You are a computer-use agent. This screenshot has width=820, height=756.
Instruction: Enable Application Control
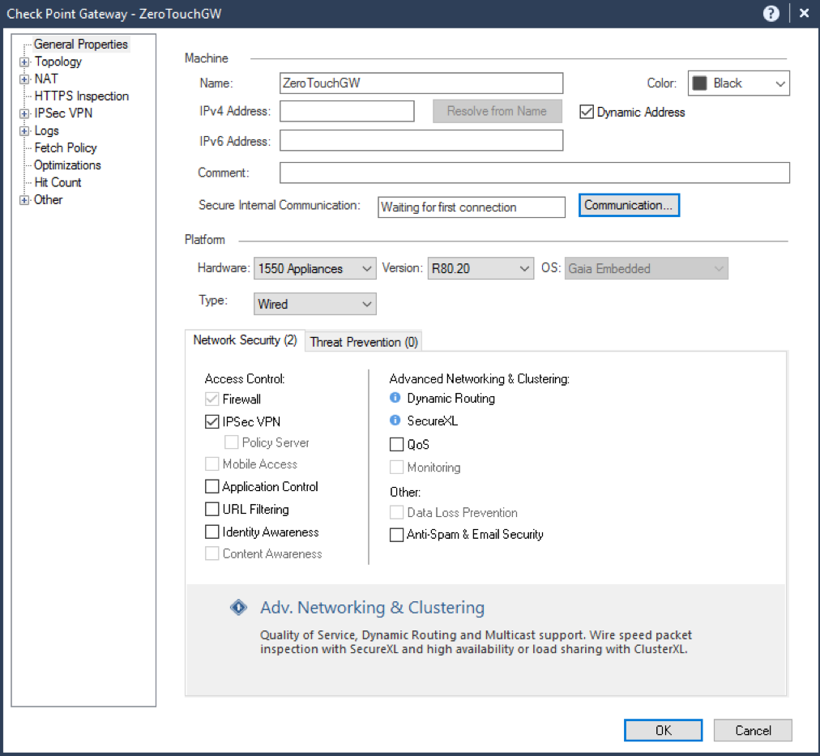(x=211, y=486)
